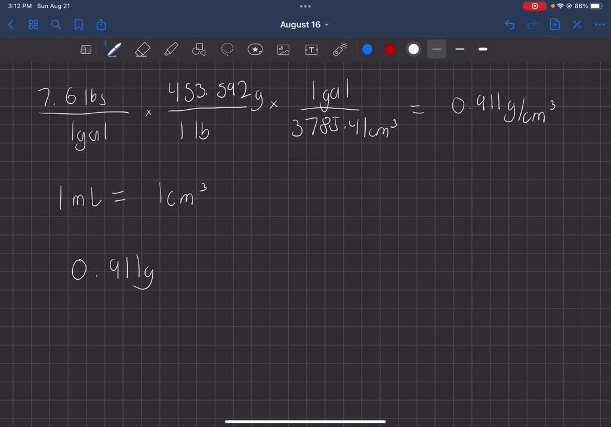Enable the Laser pointer tool

pos(340,49)
